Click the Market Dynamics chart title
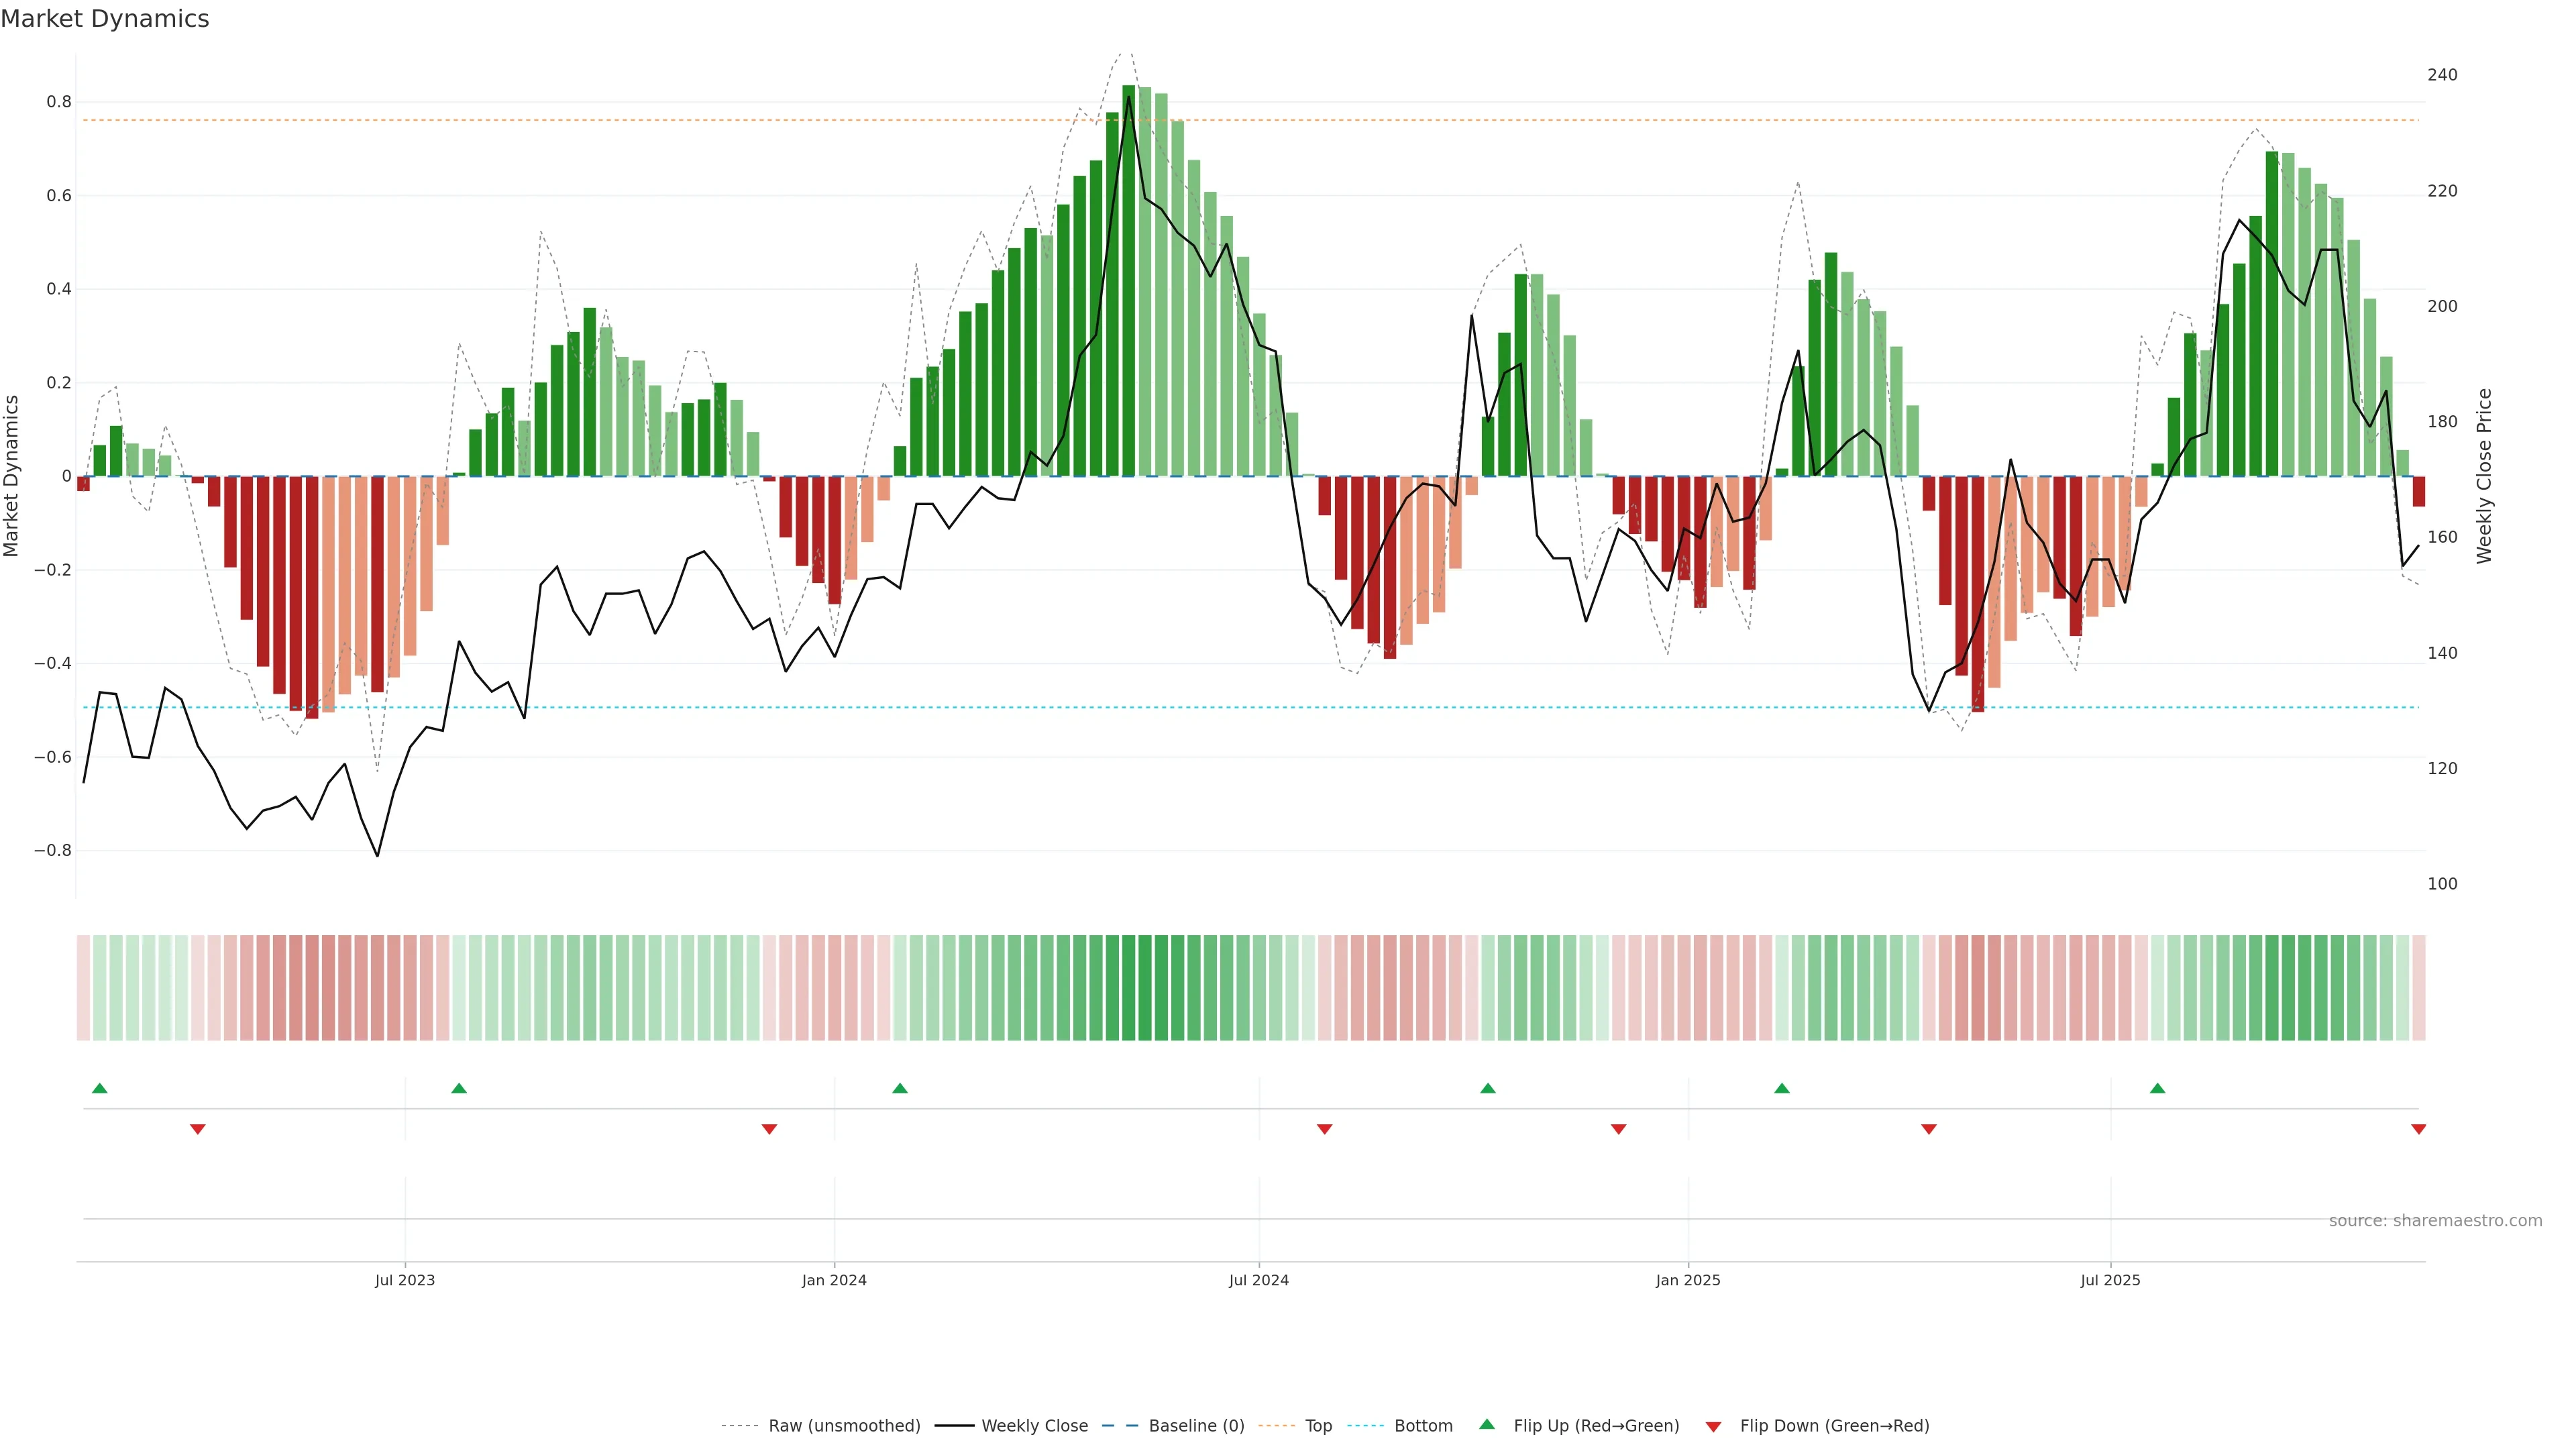 pyautogui.click(x=105, y=19)
